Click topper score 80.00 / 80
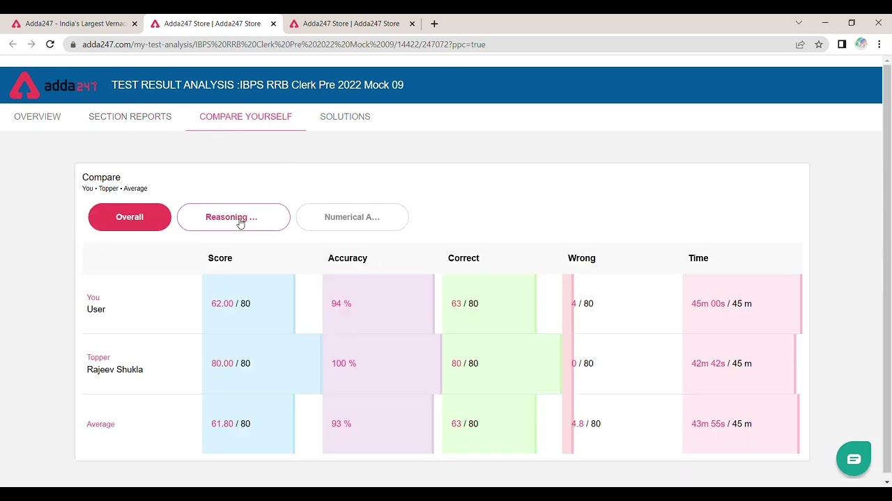 click(231, 363)
